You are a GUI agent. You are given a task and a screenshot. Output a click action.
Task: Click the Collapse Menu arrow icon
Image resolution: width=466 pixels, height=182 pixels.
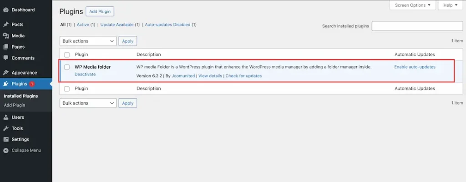5,151
